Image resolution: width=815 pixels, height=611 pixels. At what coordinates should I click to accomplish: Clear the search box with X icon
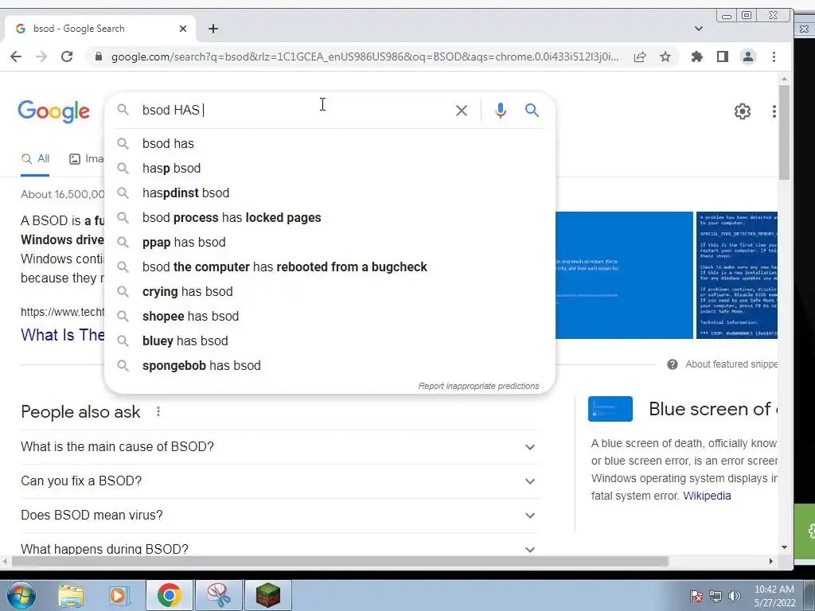pos(461,110)
